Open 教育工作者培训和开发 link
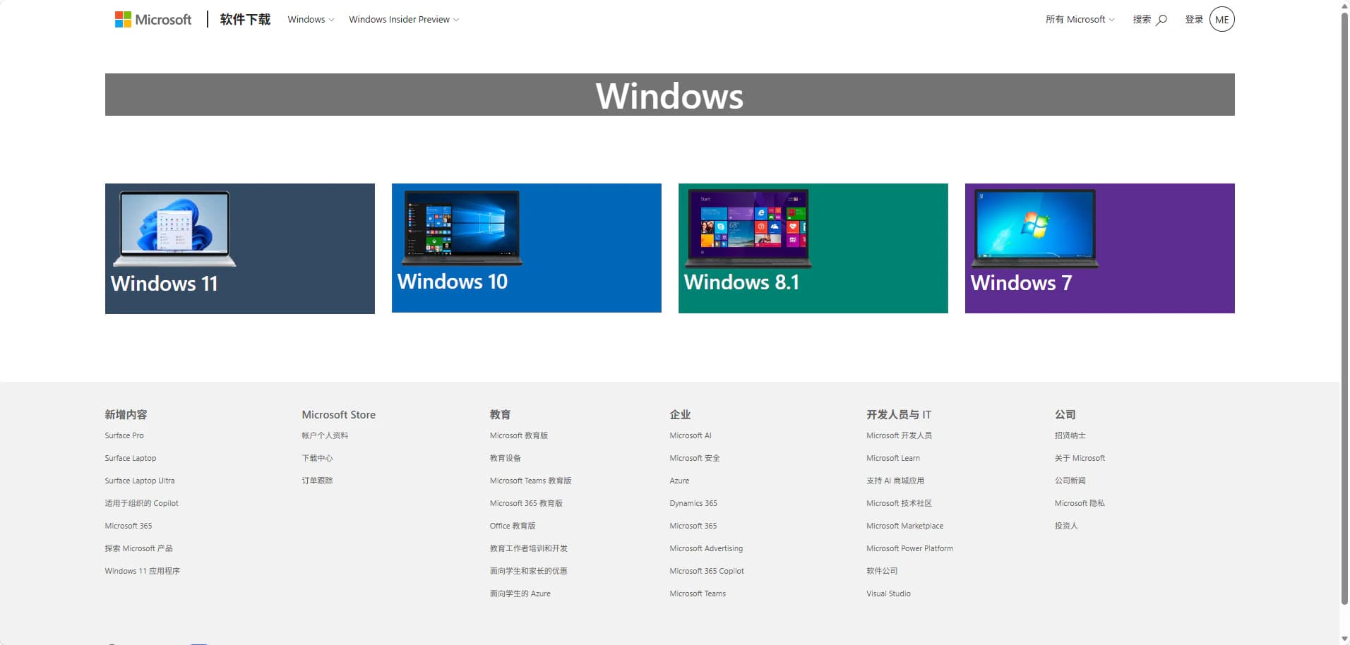 529,548
